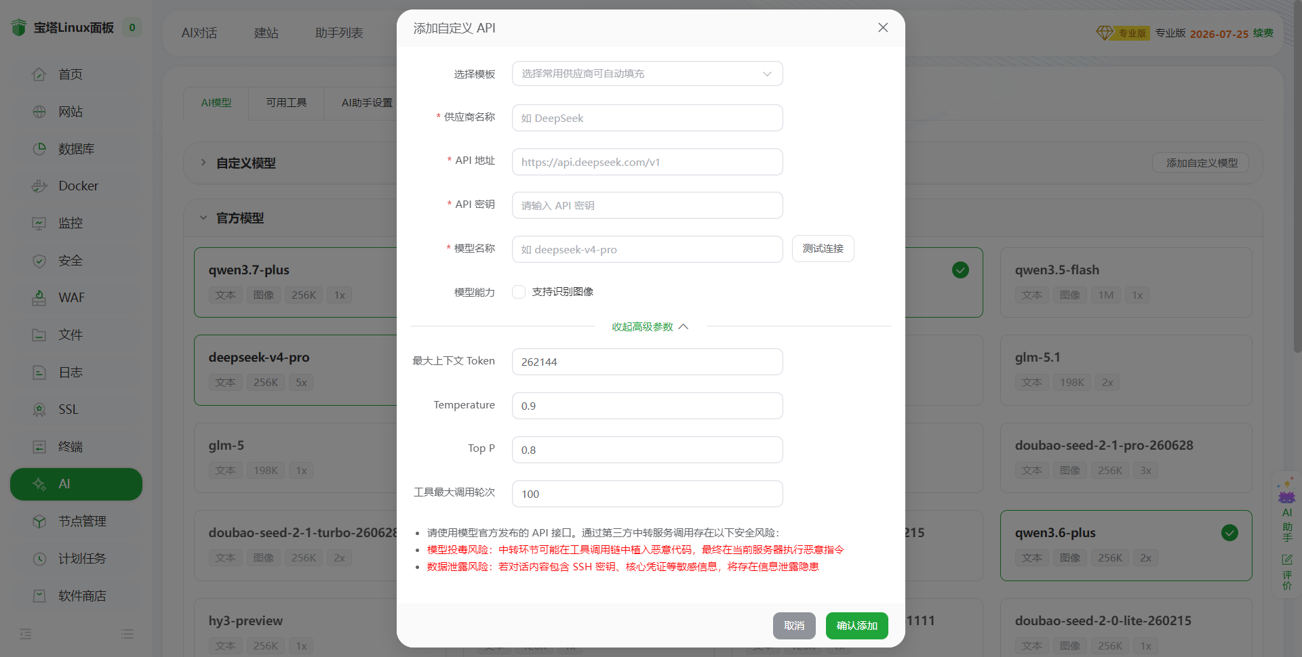Click the API 密钥 input field
The height and width of the screenshot is (657, 1302).
coord(647,205)
